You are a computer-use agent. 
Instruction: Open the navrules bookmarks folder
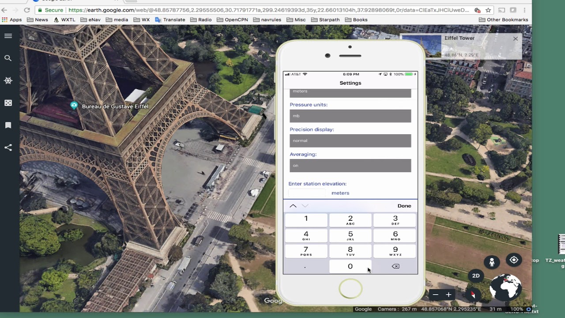[267, 19]
